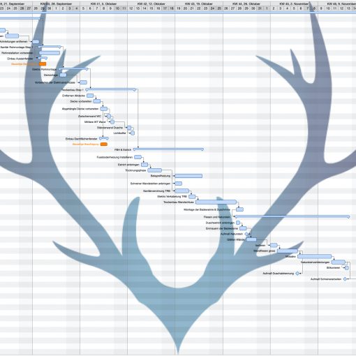Click the Aufmaß Naturstein milestone diamond

pos(246,234)
